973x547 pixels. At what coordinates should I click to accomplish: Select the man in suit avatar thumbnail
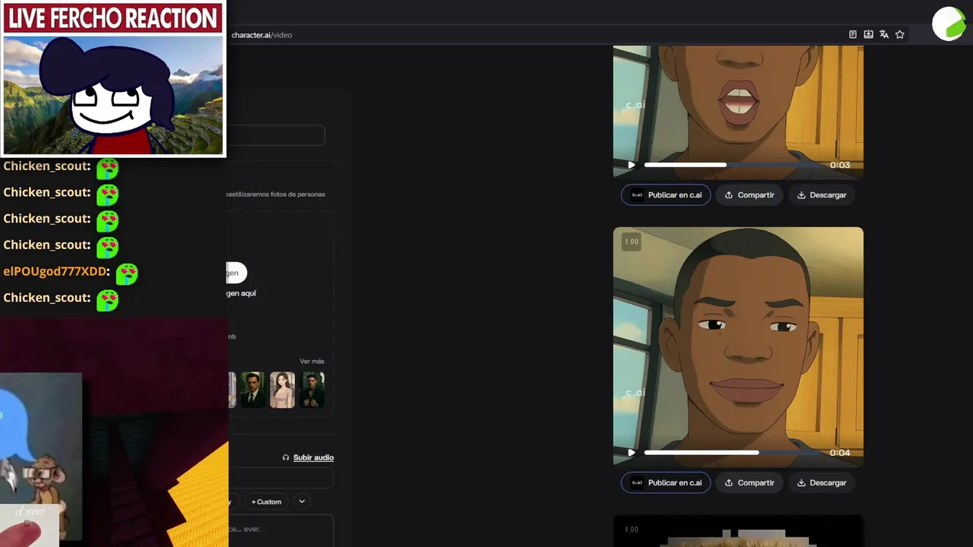pyautogui.click(x=252, y=390)
